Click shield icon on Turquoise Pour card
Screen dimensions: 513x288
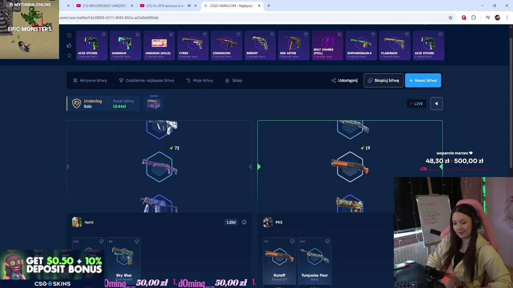pos(327,241)
